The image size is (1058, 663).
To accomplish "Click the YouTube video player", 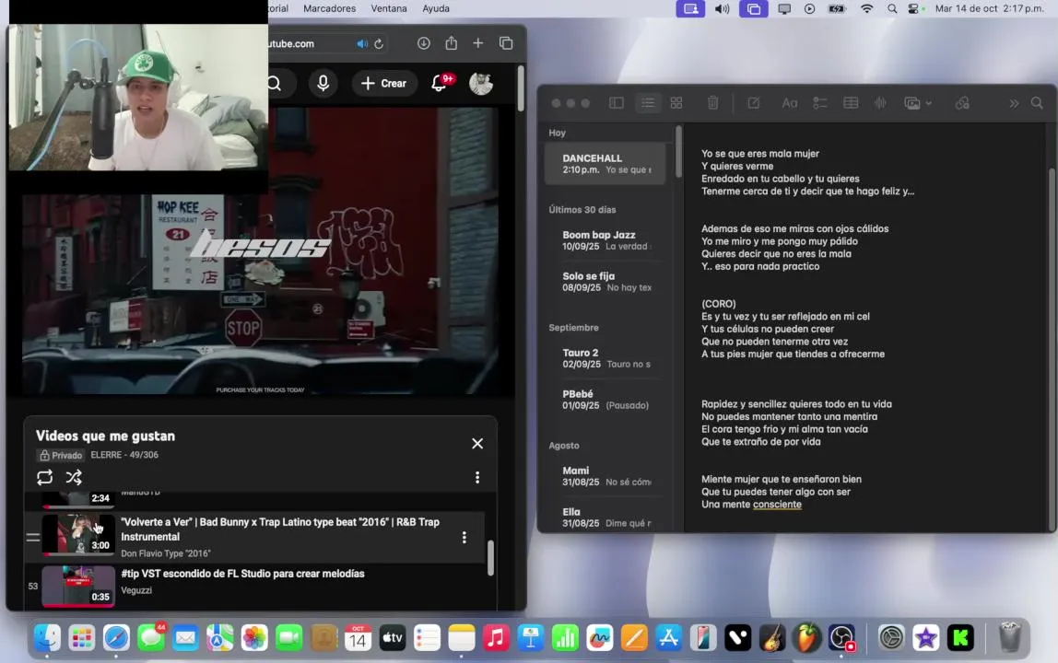I will tap(261, 250).
